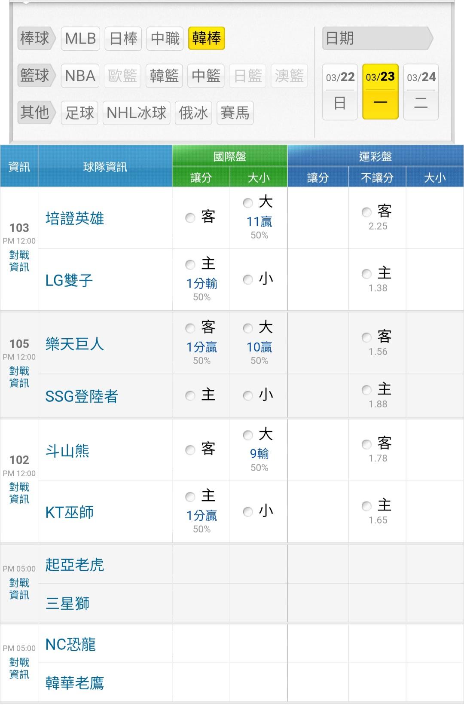Screen dimensions: 464x725
Task: Select the 中職 league tab
Action: (165, 39)
